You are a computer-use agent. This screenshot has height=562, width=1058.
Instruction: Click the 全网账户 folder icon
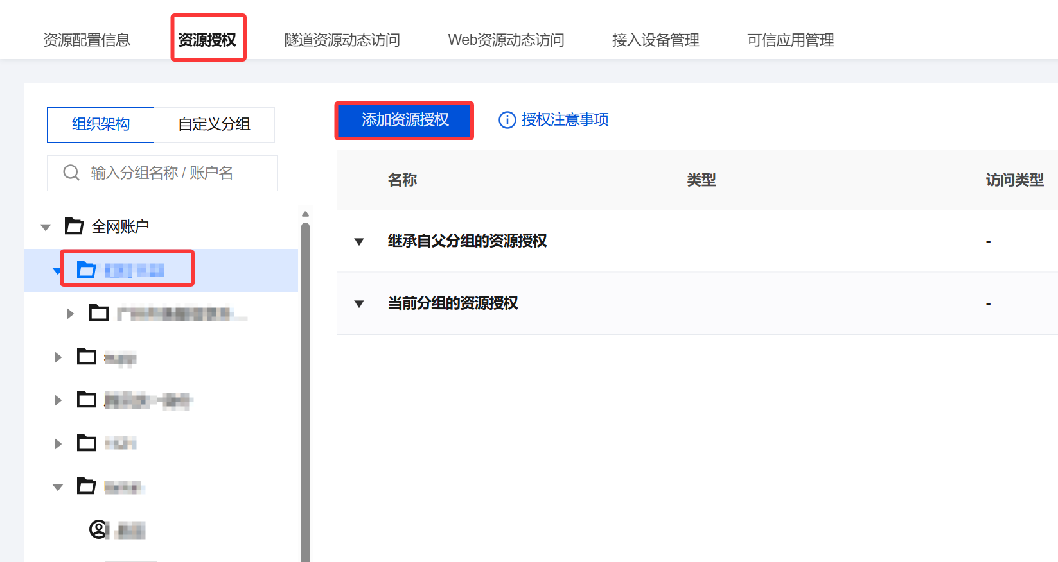[x=75, y=226]
